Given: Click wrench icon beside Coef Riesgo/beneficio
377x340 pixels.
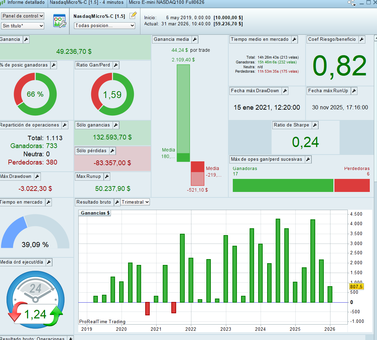Looking at the screenshot, I should (x=362, y=39).
